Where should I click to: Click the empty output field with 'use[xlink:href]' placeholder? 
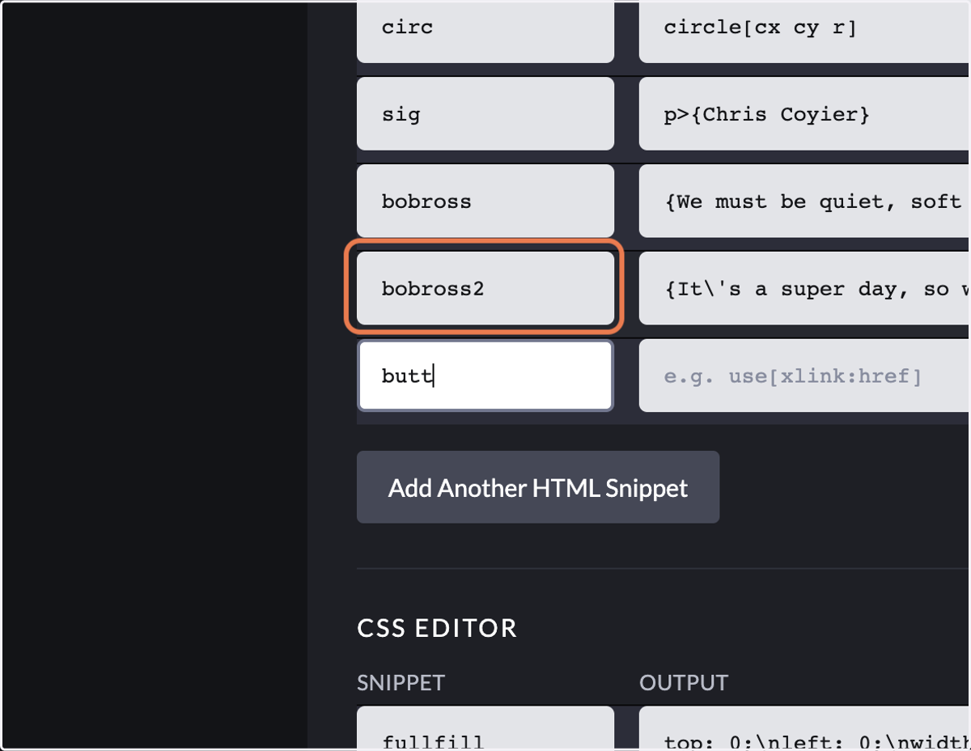pyautogui.click(x=805, y=375)
